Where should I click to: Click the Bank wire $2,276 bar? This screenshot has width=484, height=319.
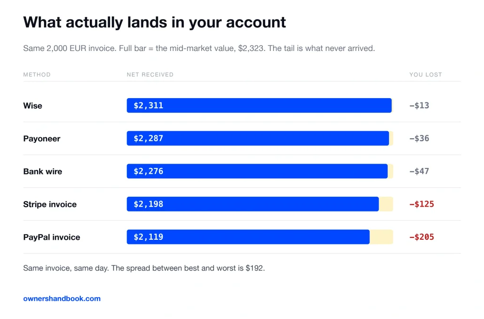point(257,171)
